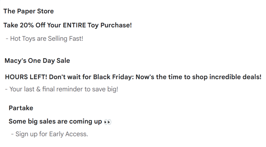Viewport: 266px width, 147px height.
Task: Click the word "ENTIRE" in Paper Store subject
Action: (x=72, y=25)
